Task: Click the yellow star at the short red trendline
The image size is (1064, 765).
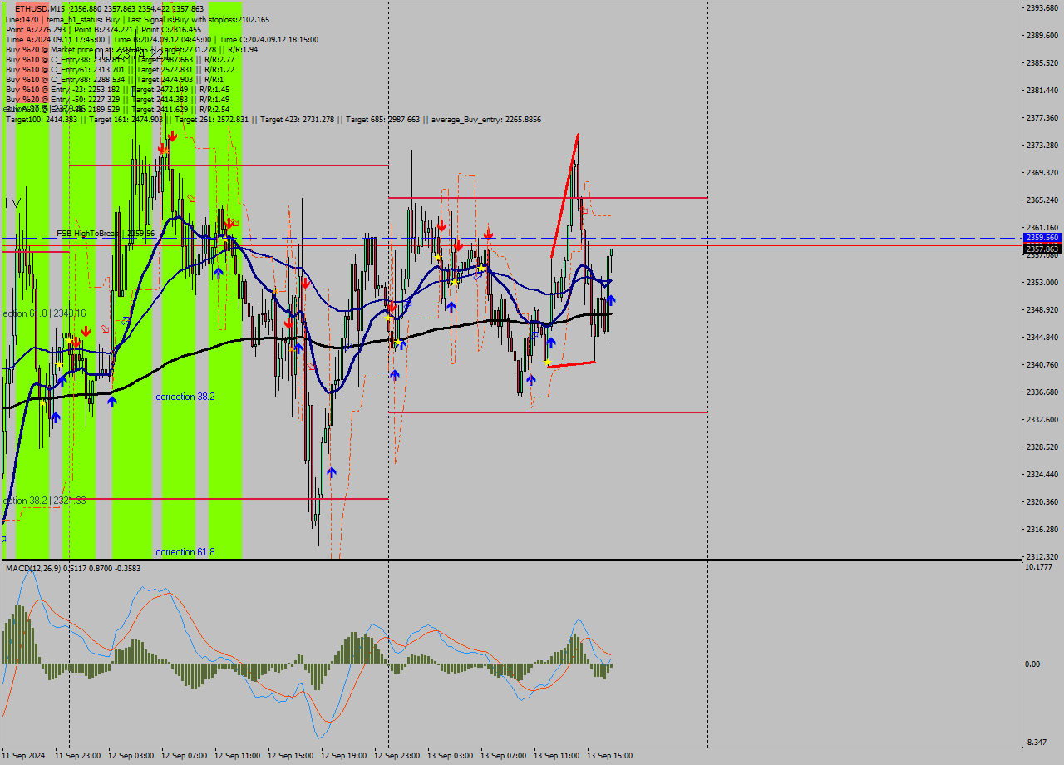Action: tap(547, 363)
